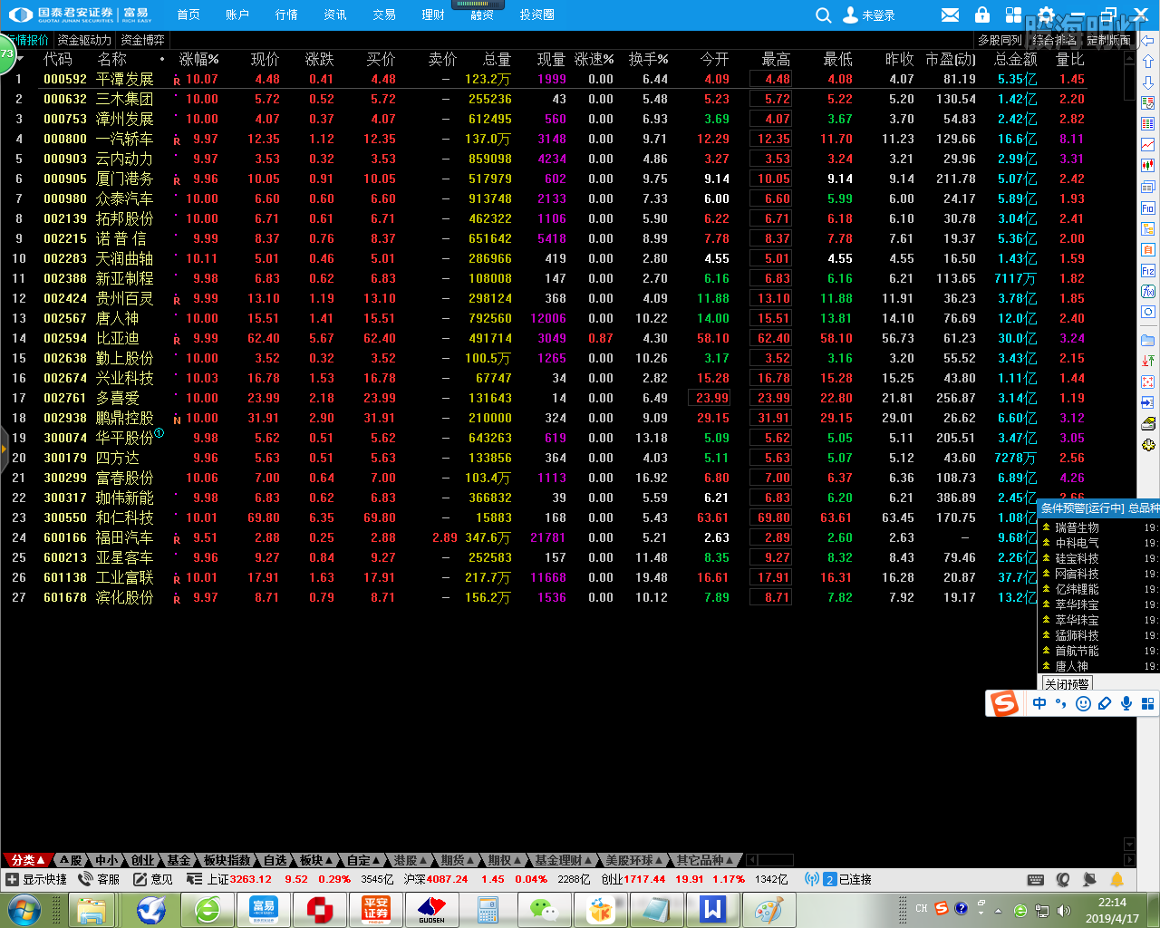Expand the 期货▲ bottom tab

pos(458,860)
